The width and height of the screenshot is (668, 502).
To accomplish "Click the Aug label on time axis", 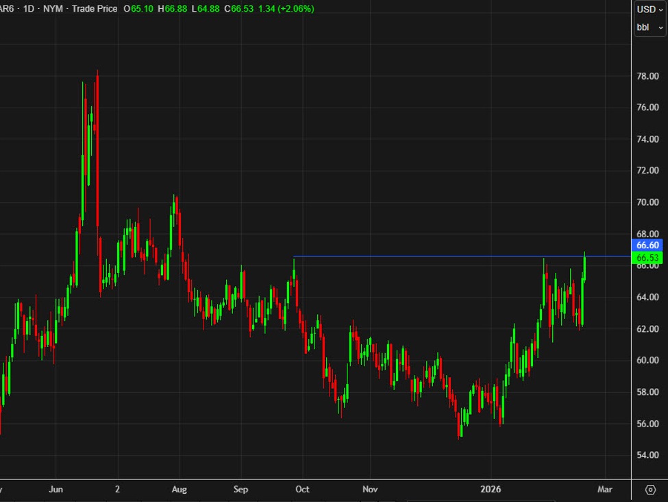I will click(x=179, y=490).
